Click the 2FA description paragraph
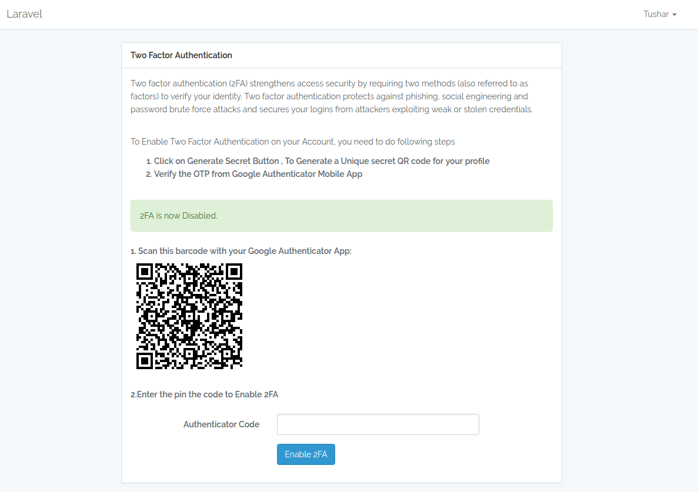 [x=332, y=96]
